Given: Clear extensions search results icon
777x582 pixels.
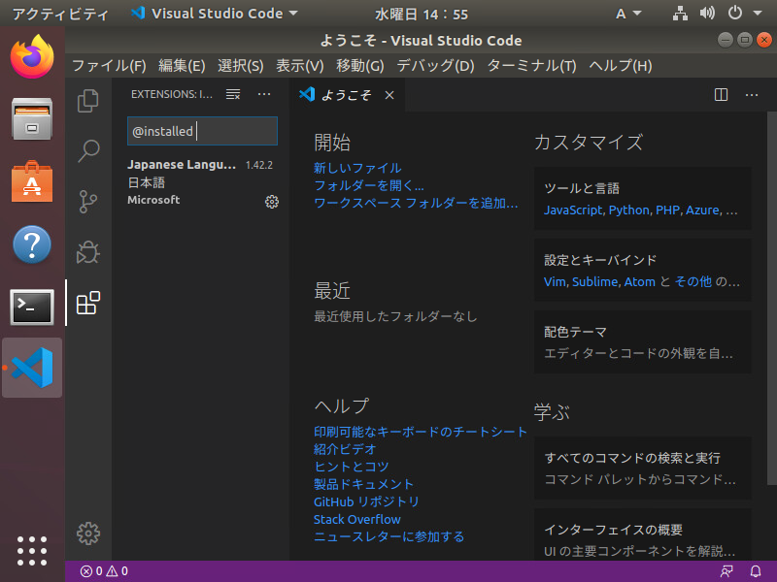Looking at the screenshot, I should tap(233, 94).
